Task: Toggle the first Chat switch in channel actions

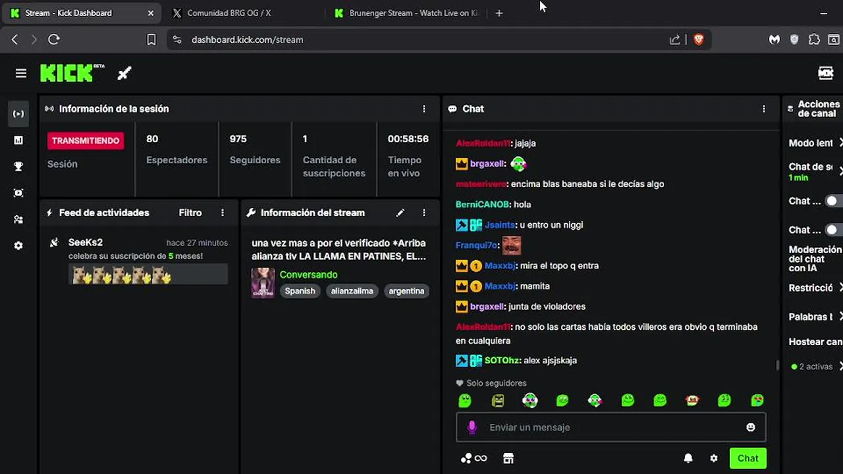Action: coord(833,201)
